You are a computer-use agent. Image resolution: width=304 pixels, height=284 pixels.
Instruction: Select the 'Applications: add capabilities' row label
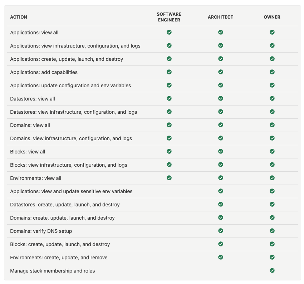(44, 72)
